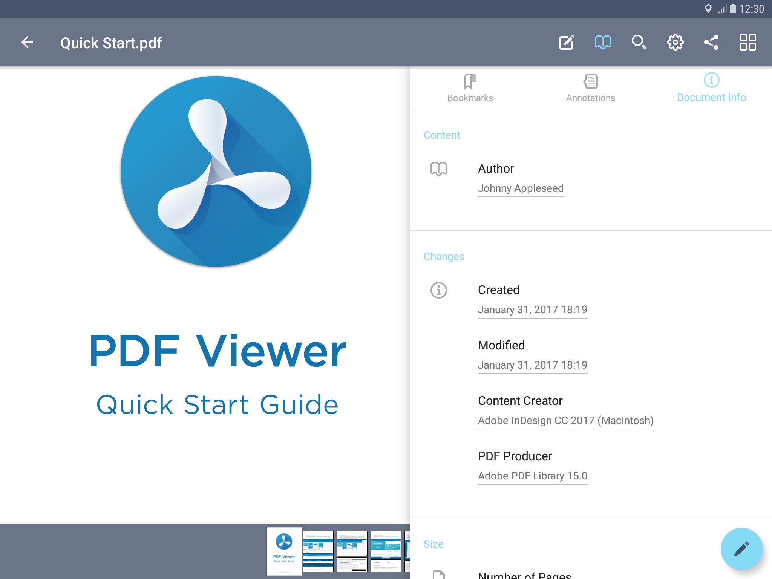Tap the Modified date value

(532, 365)
